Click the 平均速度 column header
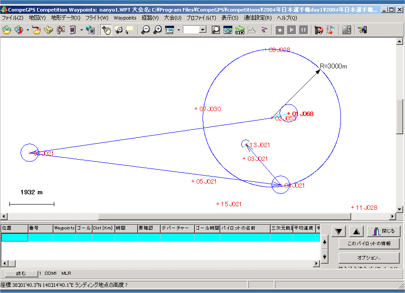This screenshot has width=405, height=293. [x=304, y=229]
